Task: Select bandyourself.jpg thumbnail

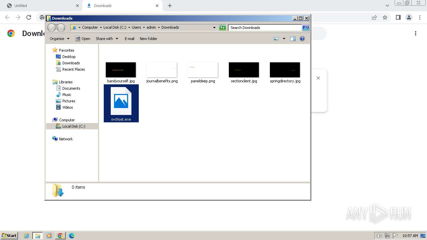Action: click(121, 70)
